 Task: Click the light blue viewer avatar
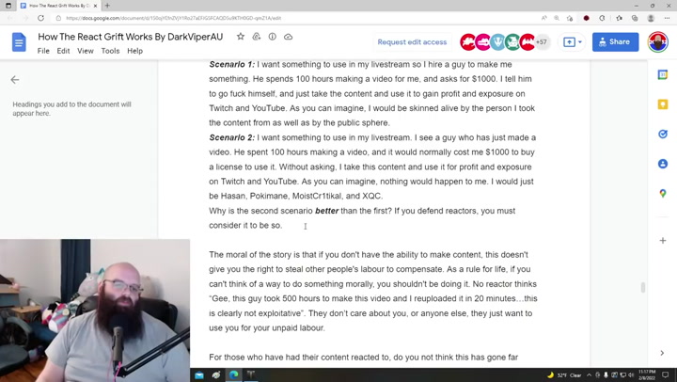[x=497, y=42]
